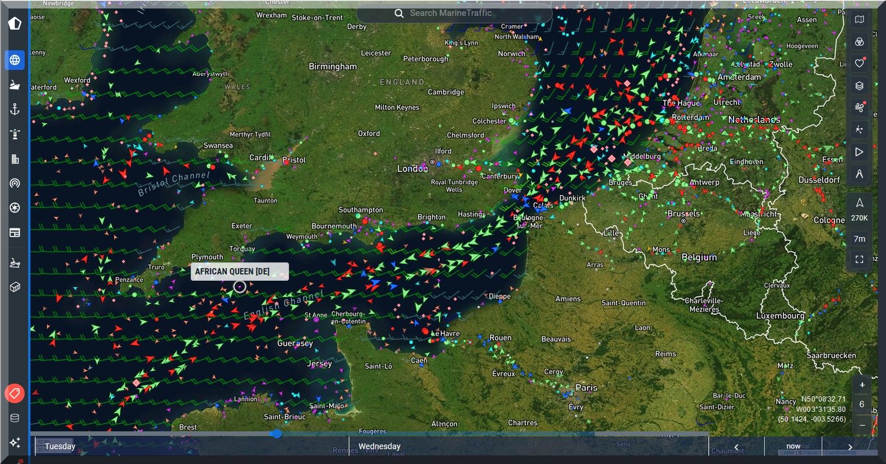886x464 pixels.
Task: Select the Live Map globe tab
Action: click(15, 60)
